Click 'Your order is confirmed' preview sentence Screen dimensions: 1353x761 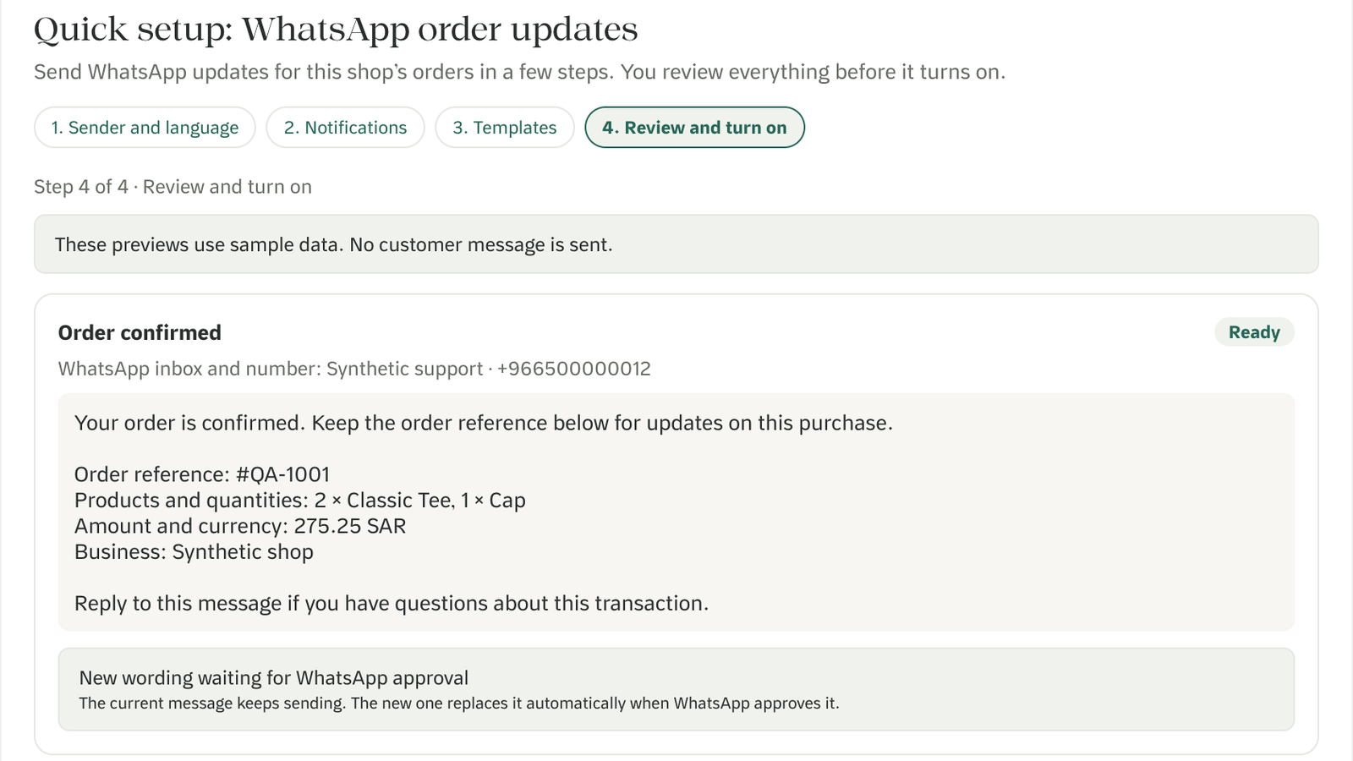(484, 423)
